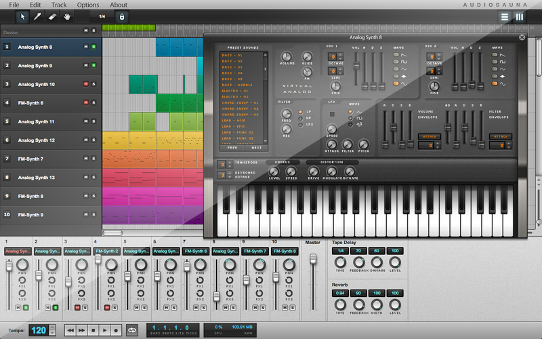This screenshot has width=542, height=339.
Task: Open the Track menu
Action: coord(59,5)
